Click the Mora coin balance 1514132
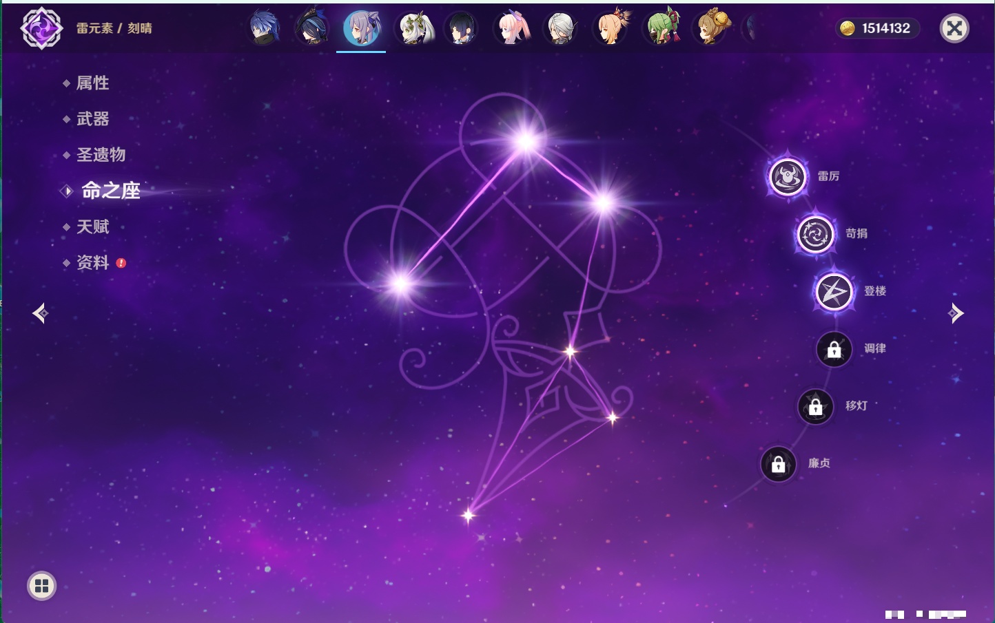Viewport: 995px width, 623px height. pyautogui.click(x=877, y=28)
